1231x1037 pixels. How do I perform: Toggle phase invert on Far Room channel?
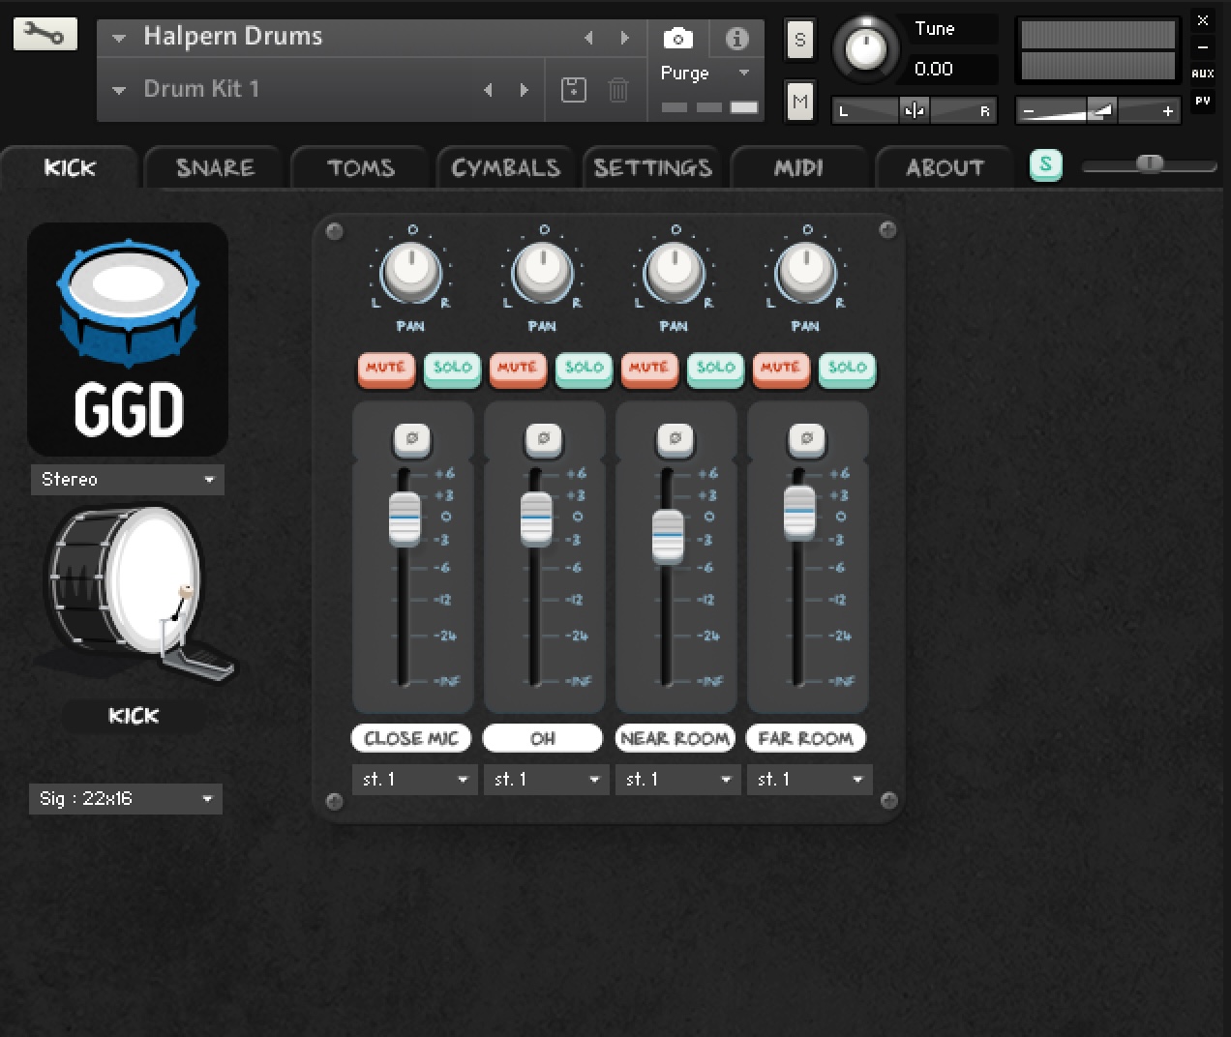(806, 439)
